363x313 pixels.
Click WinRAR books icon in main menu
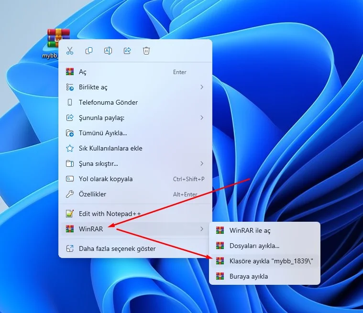[x=70, y=229]
